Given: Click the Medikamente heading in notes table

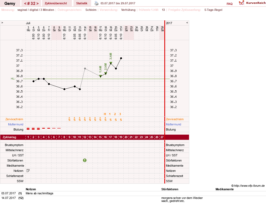Looking at the screenshot, I should click(x=225, y=189).
